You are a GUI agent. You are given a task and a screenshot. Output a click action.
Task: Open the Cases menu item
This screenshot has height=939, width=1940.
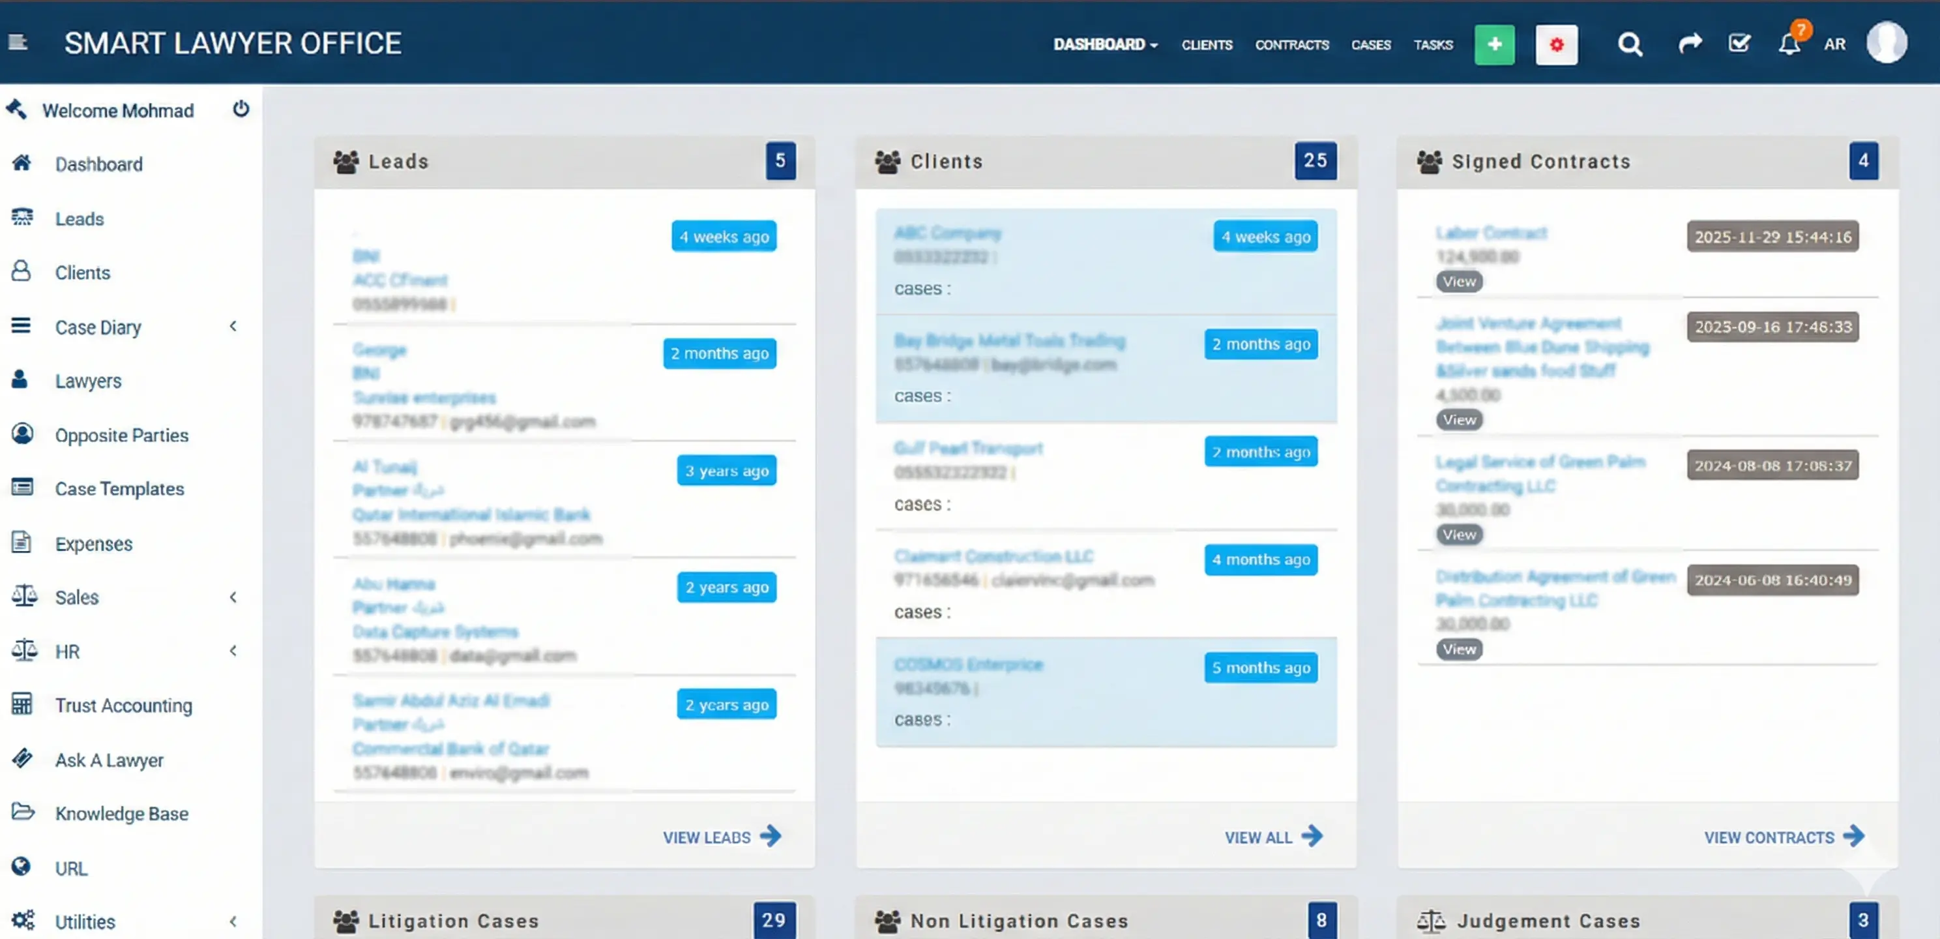pos(1371,45)
